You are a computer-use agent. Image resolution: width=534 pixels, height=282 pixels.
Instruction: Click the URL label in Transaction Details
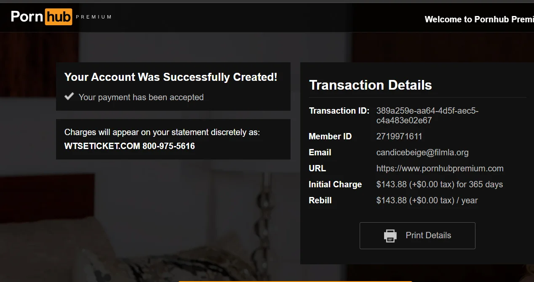coord(317,168)
